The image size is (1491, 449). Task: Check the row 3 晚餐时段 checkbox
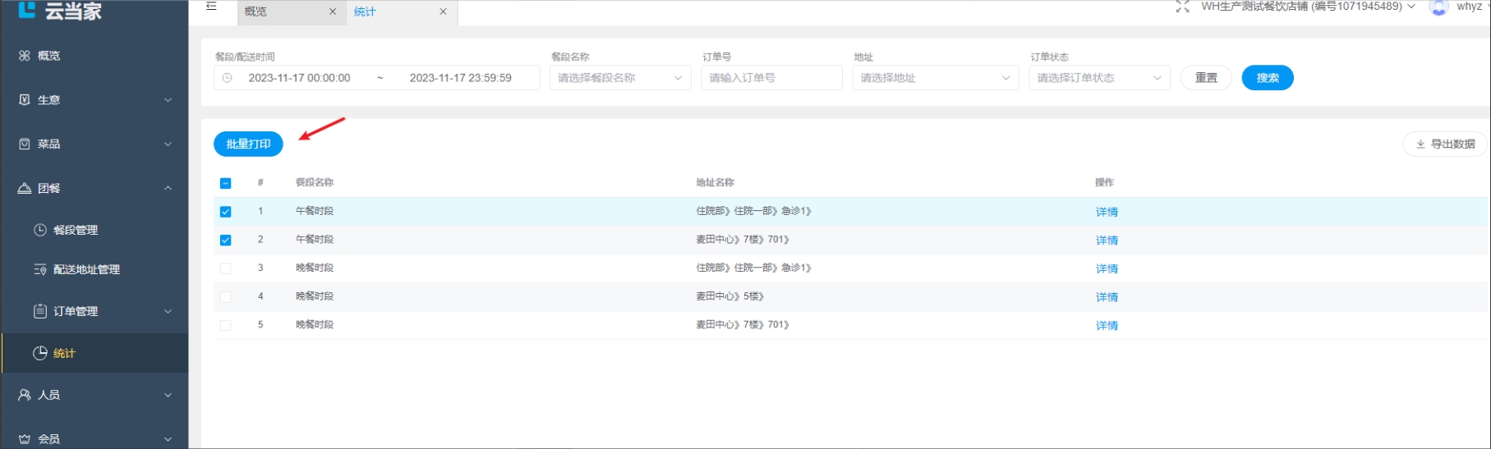226,268
